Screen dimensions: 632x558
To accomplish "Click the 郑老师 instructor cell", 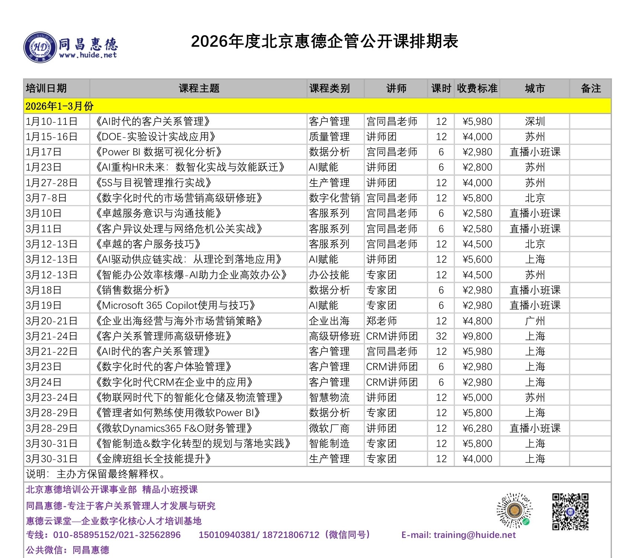I will tap(382, 321).
